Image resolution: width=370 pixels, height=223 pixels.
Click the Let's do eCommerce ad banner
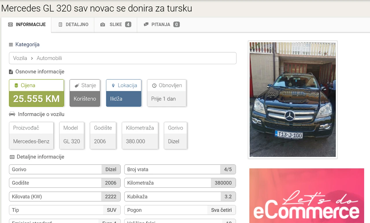[x=307, y=196]
